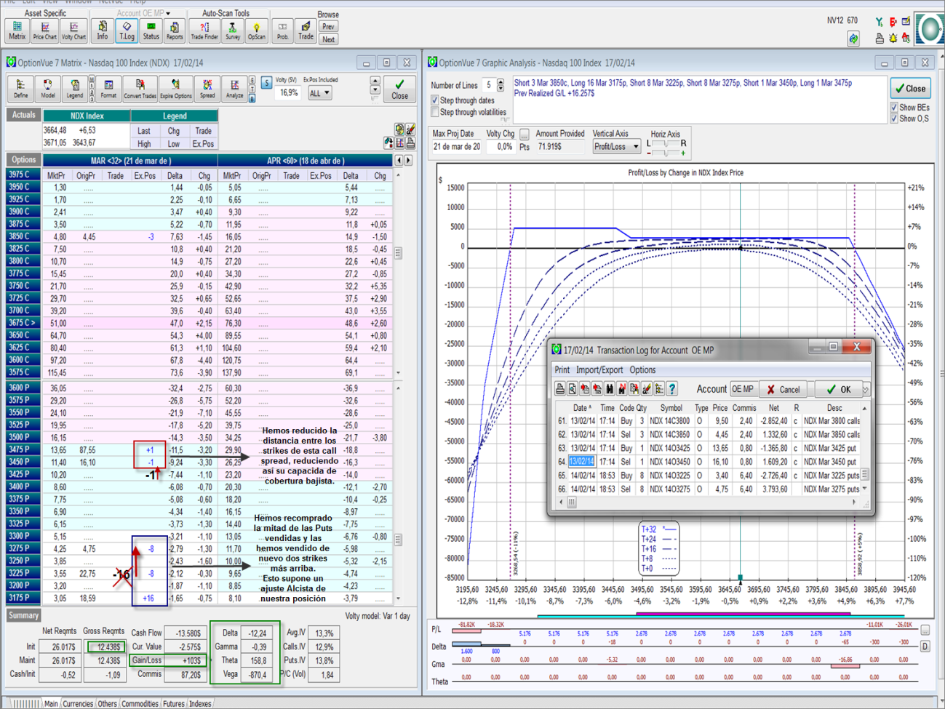This screenshot has width=945, height=709.
Task: Expand the Ex.Pos Included ALL dropdown
Action: (320, 93)
